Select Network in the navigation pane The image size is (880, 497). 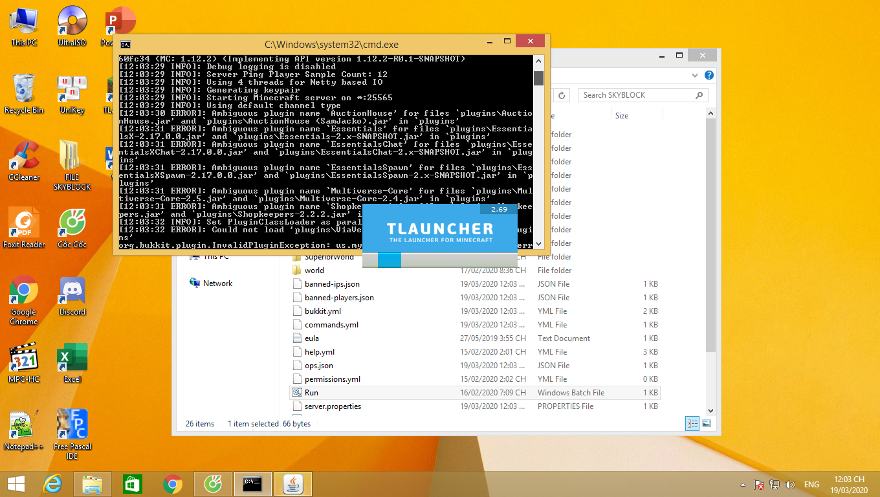coord(217,283)
